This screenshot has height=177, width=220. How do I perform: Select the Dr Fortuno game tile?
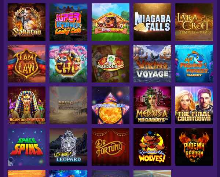[x=110, y=147]
